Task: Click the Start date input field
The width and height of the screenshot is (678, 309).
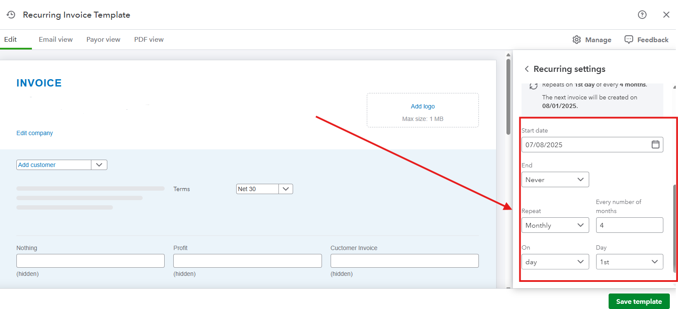Action: tap(592, 145)
